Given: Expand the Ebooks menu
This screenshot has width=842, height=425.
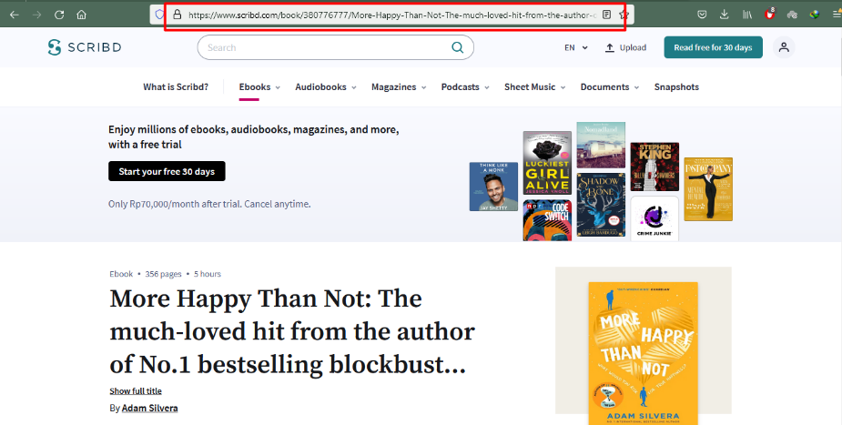Looking at the screenshot, I should tap(259, 87).
